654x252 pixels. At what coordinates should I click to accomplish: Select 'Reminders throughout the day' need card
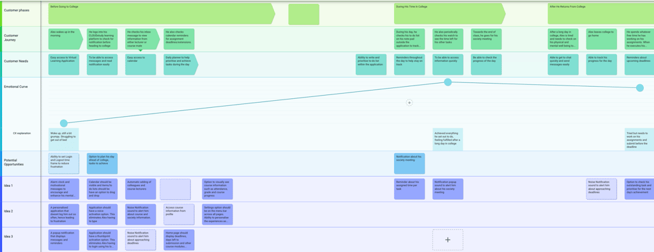click(409, 64)
